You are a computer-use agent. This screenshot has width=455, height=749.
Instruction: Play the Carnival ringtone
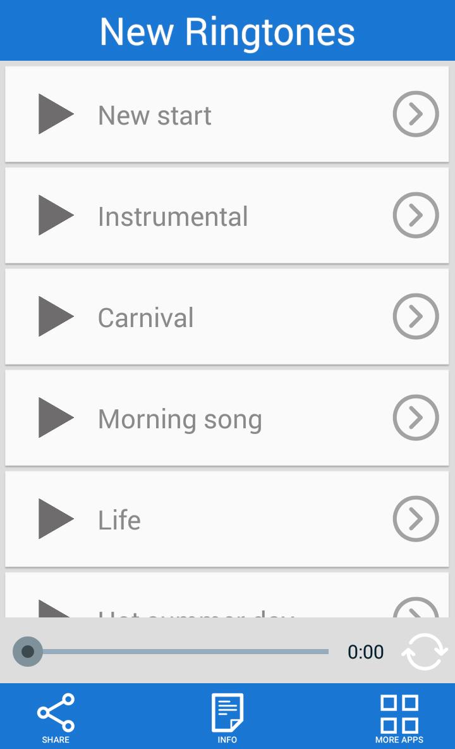56,316
